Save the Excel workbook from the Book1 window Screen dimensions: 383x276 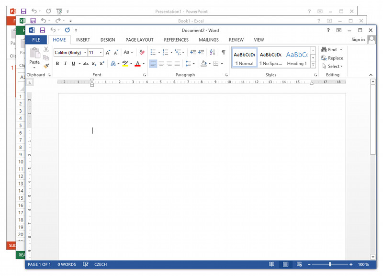coord(33,21)
